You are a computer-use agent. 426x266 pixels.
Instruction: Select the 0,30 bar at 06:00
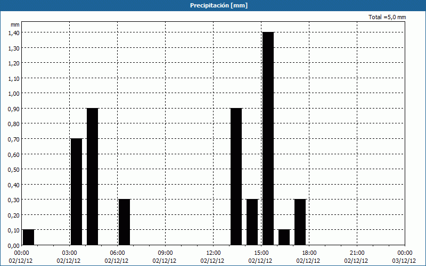125,222
